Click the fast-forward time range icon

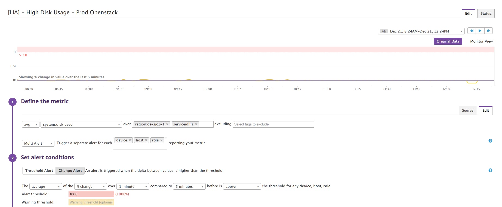point(488,31)
